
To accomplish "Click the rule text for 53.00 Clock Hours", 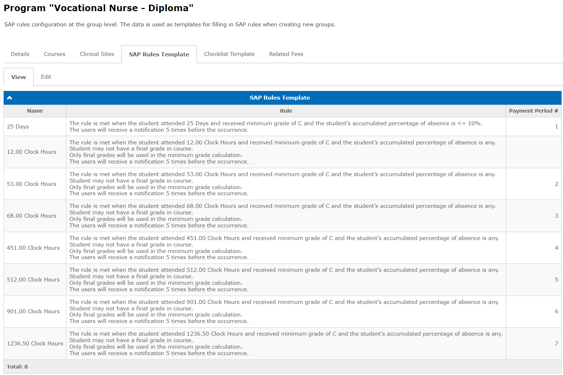I will pyautogui.click(x=282, y=184).
